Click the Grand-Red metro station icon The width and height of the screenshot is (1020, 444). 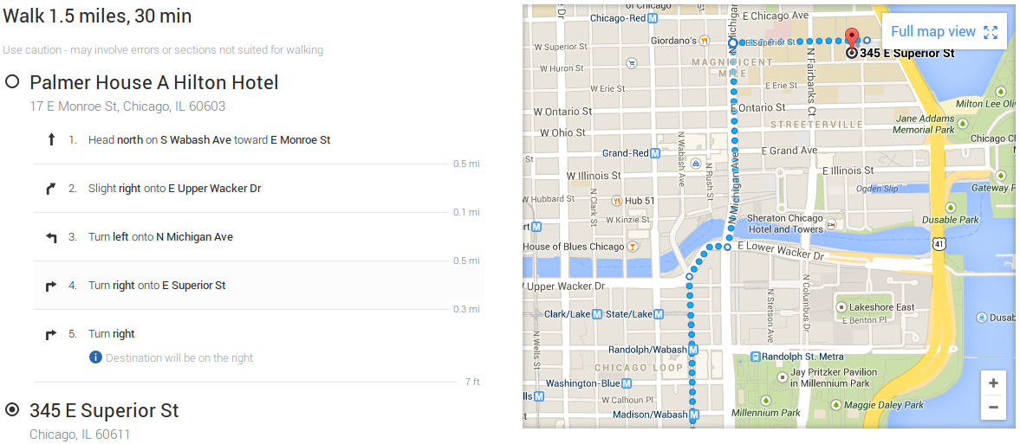655,153
